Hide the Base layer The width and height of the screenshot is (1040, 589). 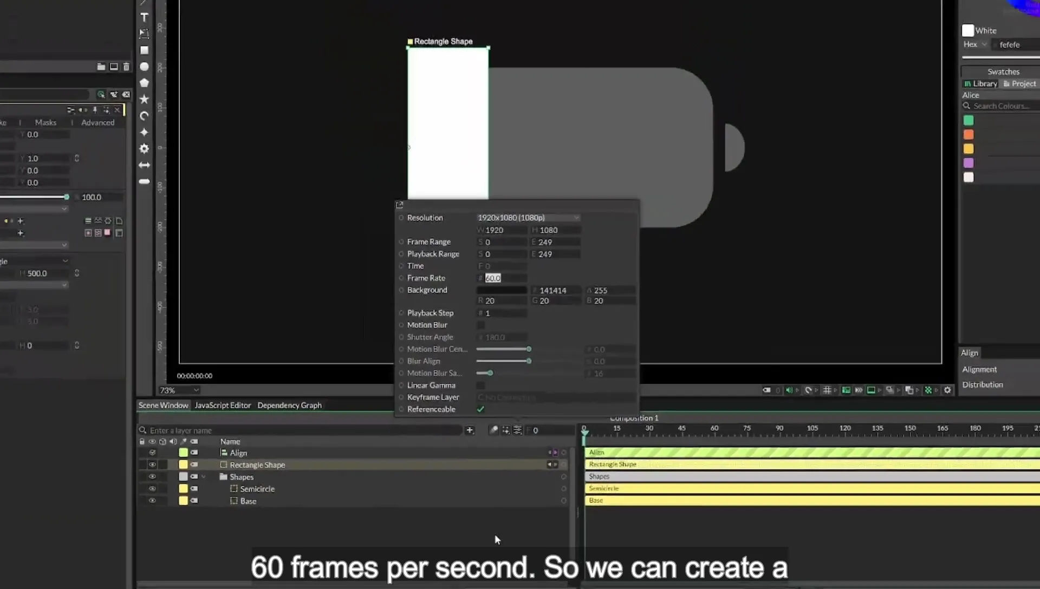(152, 501)
